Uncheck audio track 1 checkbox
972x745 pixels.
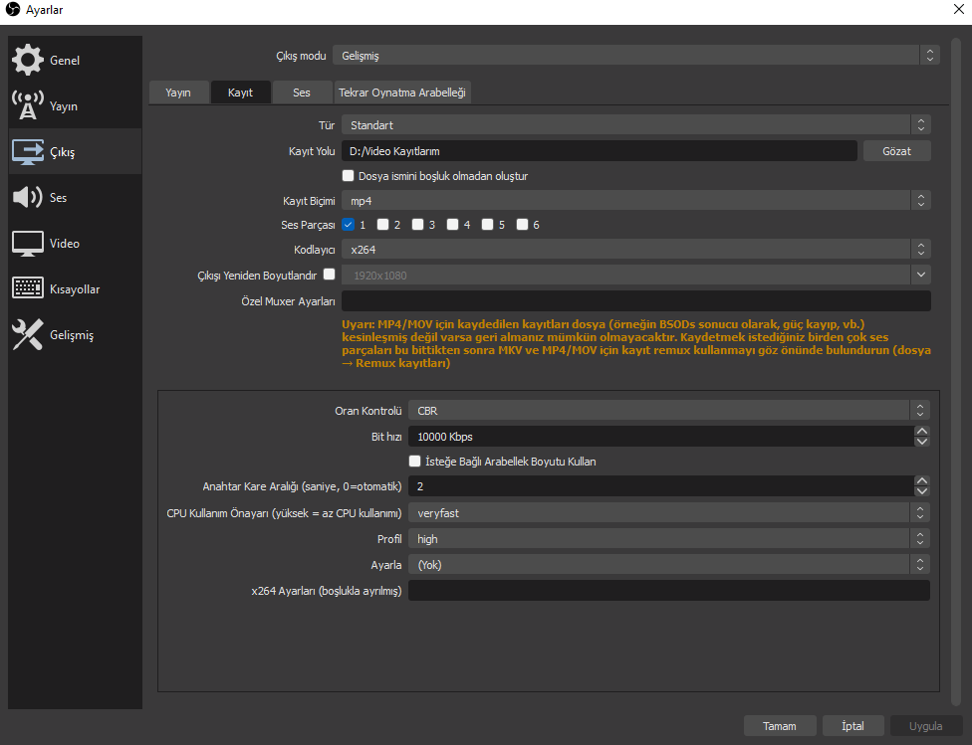point(348,224)
